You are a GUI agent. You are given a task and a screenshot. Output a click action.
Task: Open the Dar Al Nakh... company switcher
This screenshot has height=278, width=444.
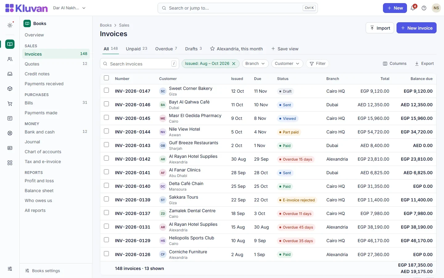point(69,8)
